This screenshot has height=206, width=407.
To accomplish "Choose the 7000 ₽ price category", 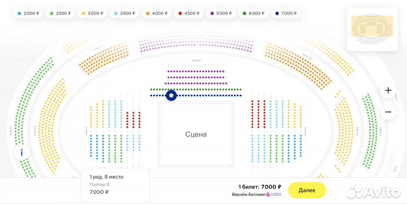I will [286, 13].
